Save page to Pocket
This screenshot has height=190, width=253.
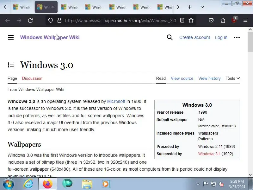(x=211, y=20)
